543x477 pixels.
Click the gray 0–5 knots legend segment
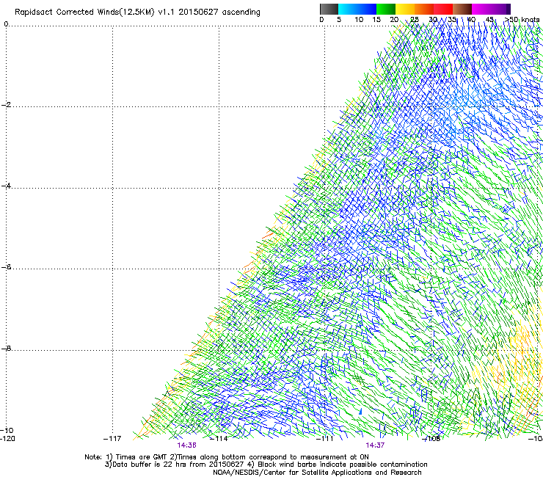(x=329, y=9)
